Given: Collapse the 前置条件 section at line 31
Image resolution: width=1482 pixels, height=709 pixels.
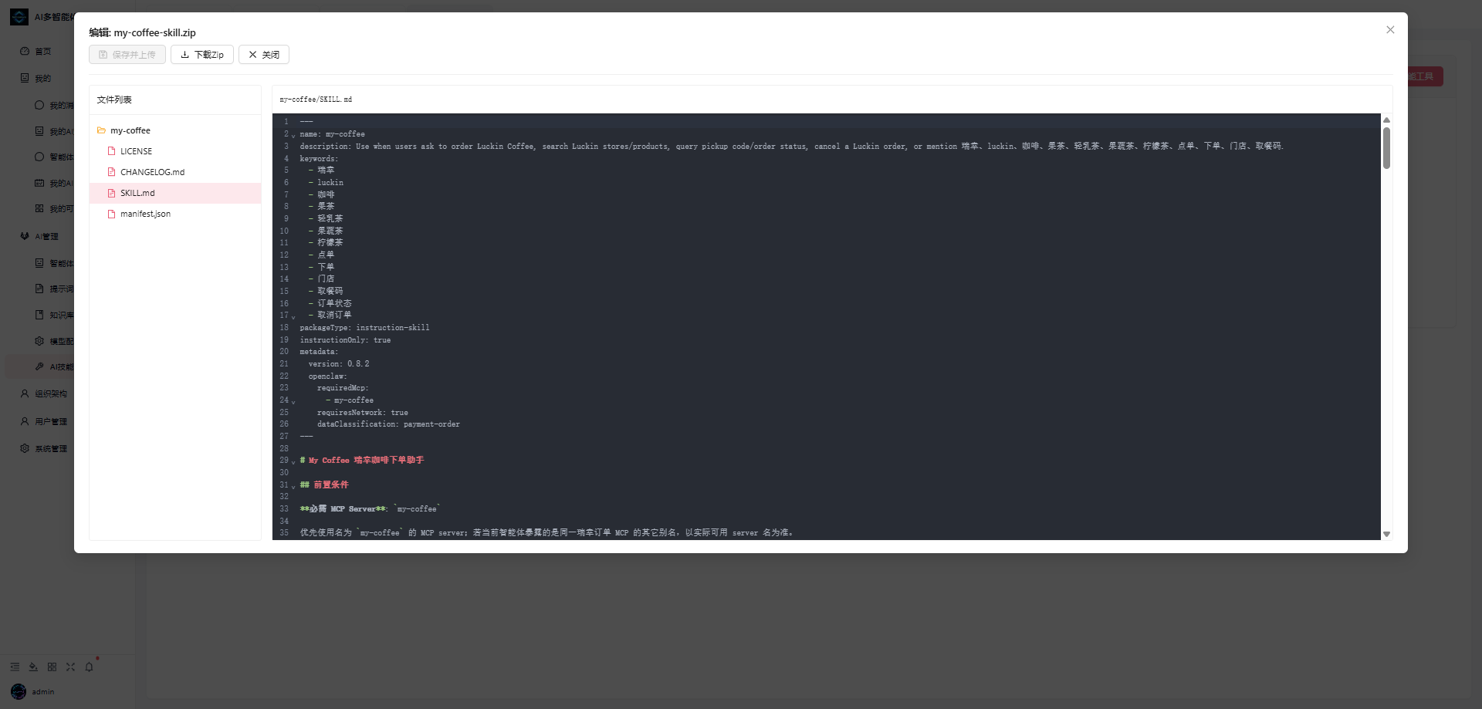Looking at the screenshot, I should coord(293,486).
